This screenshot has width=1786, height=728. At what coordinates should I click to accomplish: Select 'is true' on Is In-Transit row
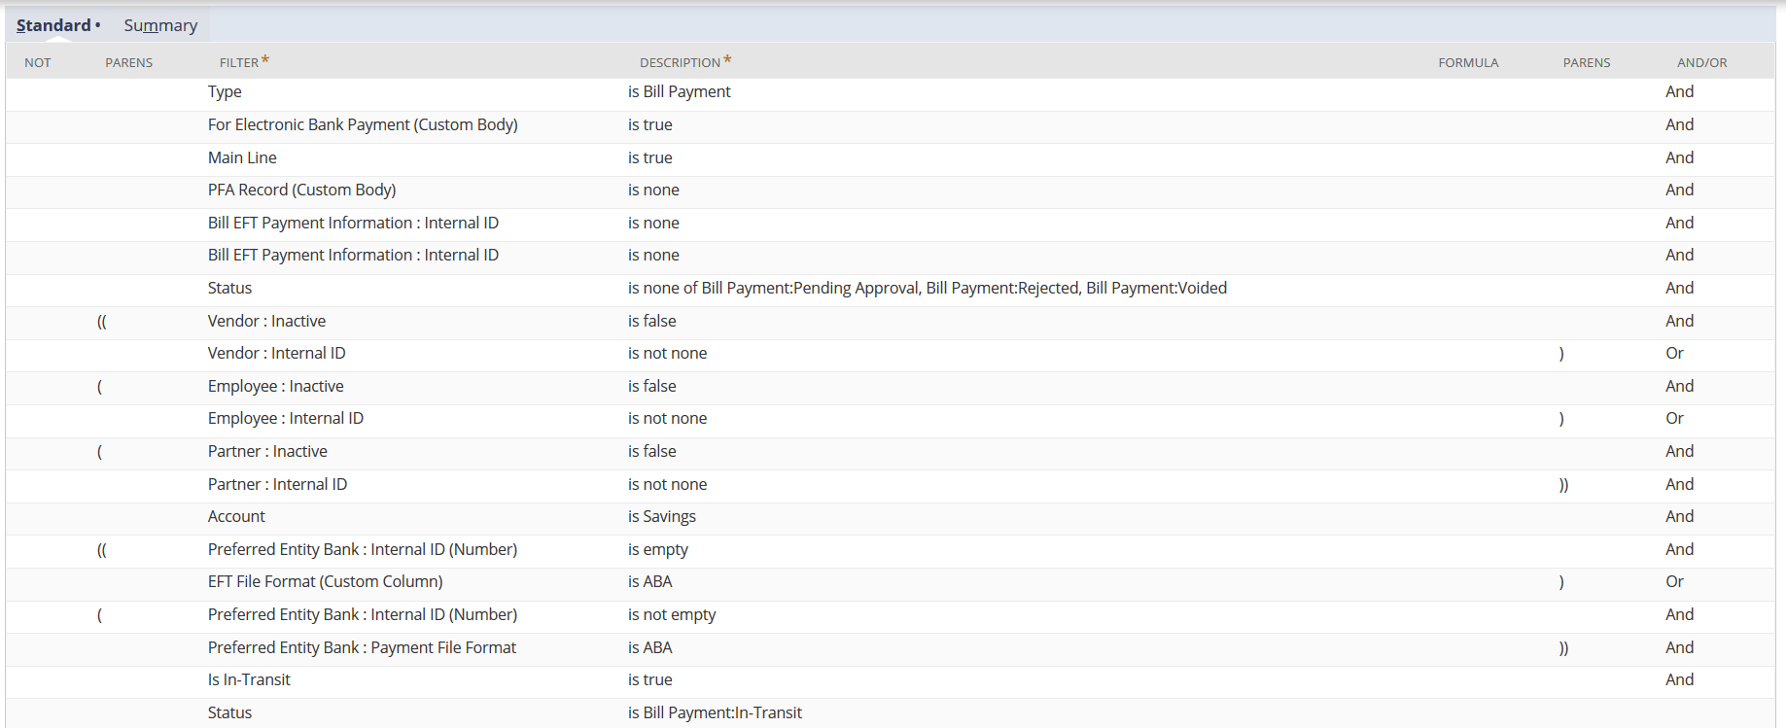(649, 679)
